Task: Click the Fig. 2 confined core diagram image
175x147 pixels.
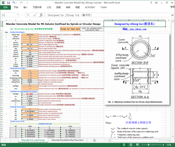Action: pyautogui.click(x=137, y=69)
